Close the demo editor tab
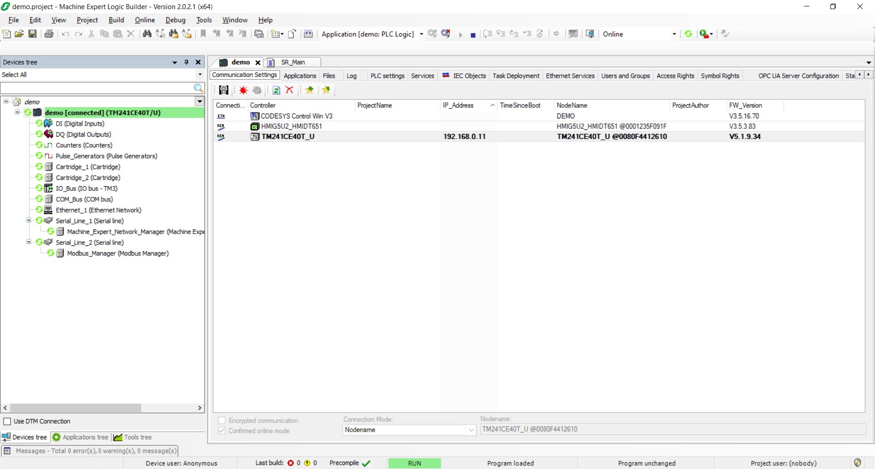875x469 pixels. click(x=258, y=63)
